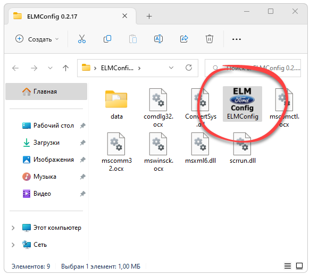Open Изображения in the sidebar
Screen dimensions: 310x275
point(48,160)
